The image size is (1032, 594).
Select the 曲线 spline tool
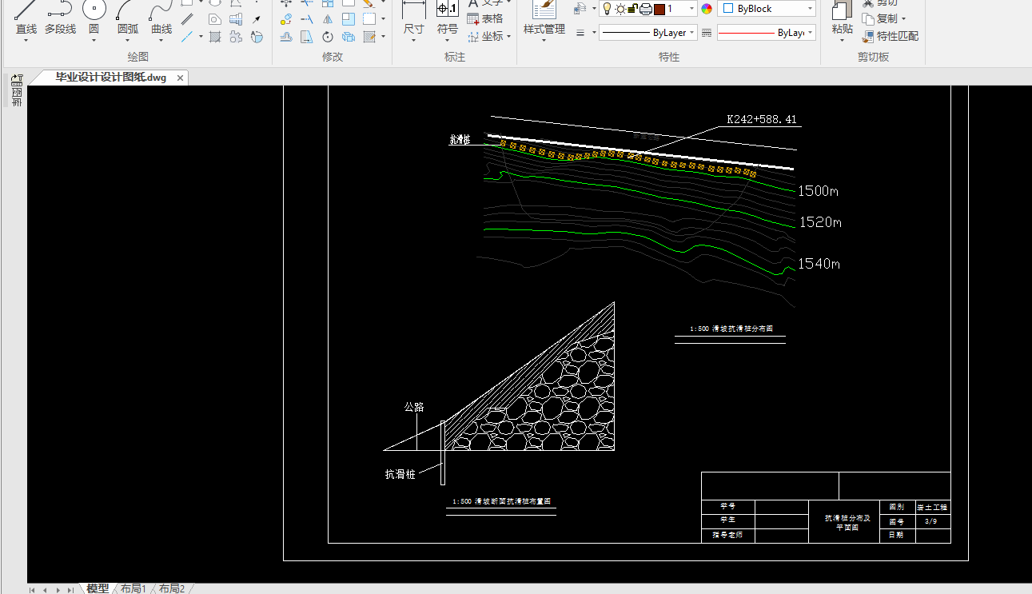[x=161, y=19]
